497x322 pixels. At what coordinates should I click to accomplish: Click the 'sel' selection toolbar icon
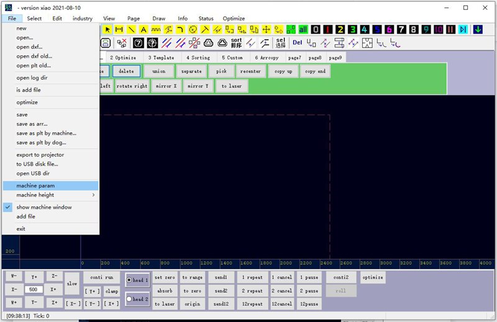281,43
